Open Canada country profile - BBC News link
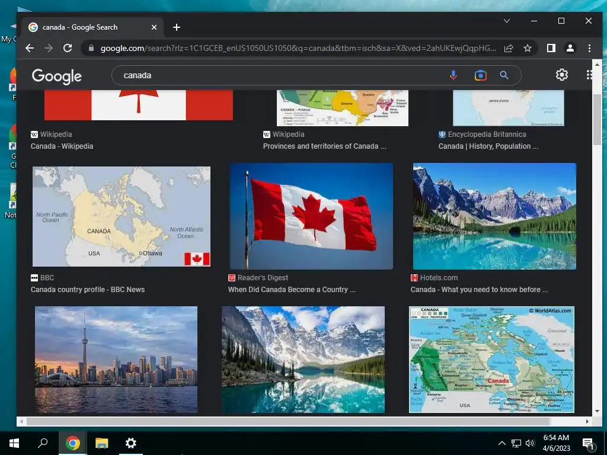Image resolution: width=607 pixels, height=455 pixels. click(88, 289)
